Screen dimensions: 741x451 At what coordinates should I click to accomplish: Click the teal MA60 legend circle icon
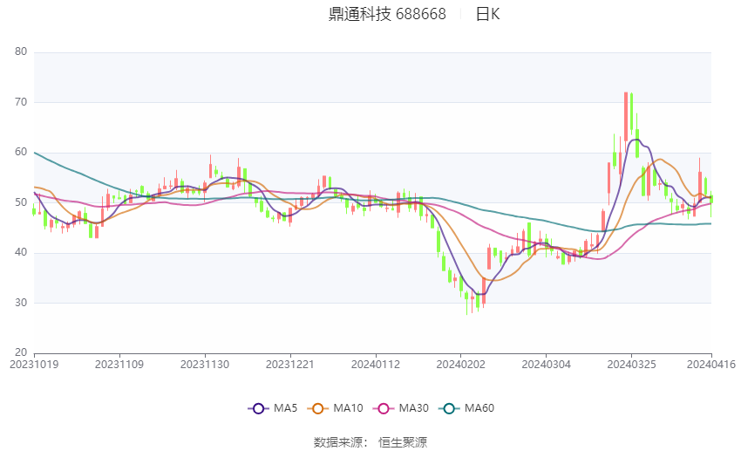click(x=449, y=408)
